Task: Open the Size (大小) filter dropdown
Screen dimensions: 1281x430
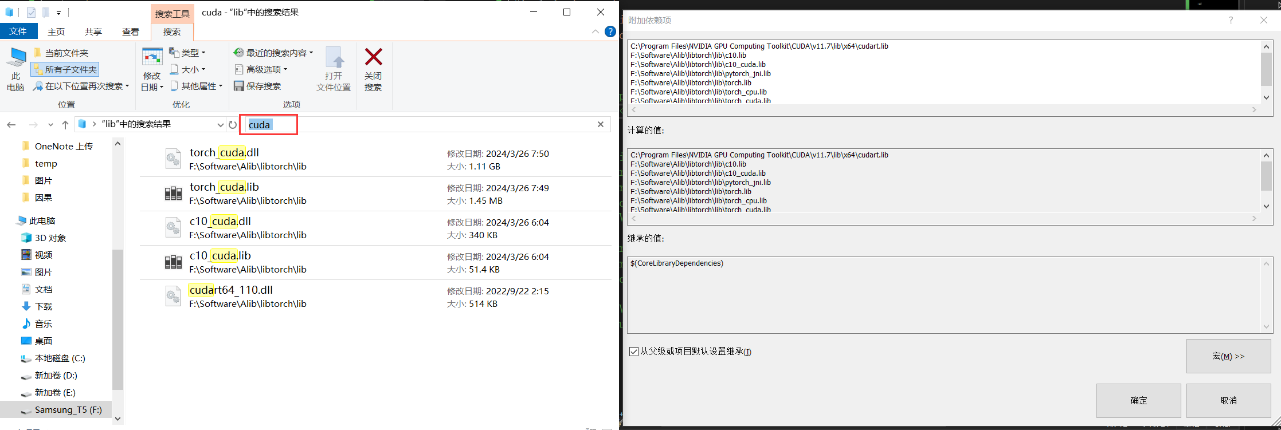Action: click(187, 69)
